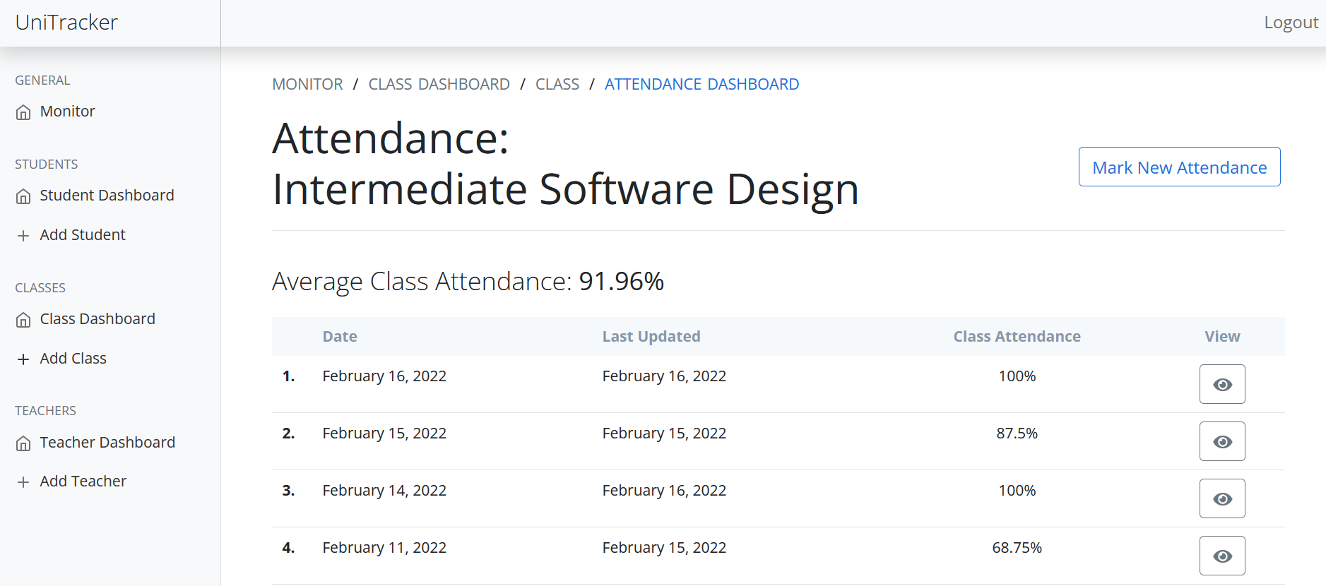
Task: Open the Teacher Dashboard sidebar item
Action: (107, 443)
